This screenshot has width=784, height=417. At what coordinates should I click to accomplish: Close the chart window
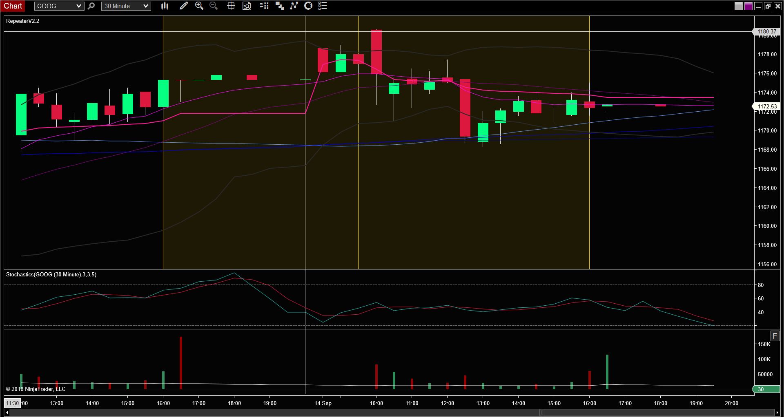tap(777, 6)
